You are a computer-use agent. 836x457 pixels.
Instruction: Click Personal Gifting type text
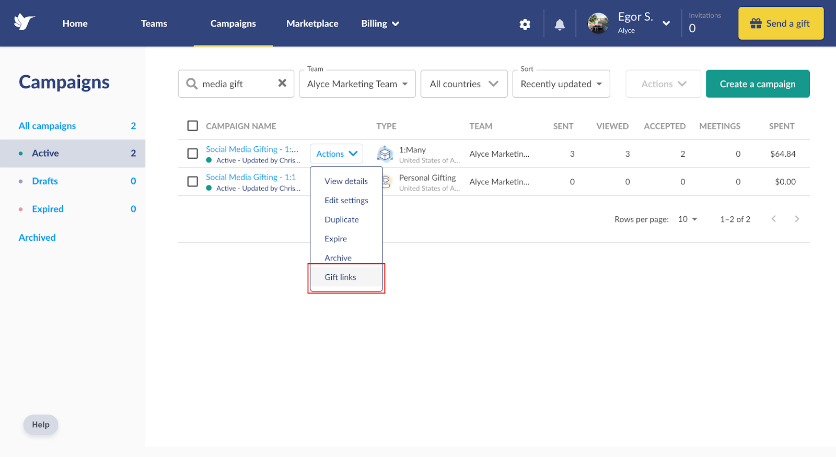click(x=427, y=178)
